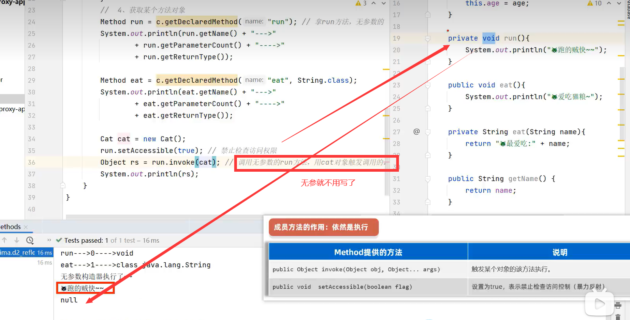
Task: Go to next failed test arrow
Action: [17, 240]
